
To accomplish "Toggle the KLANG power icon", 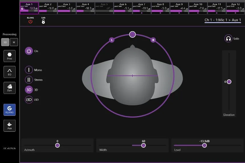I will pos(30,22).
